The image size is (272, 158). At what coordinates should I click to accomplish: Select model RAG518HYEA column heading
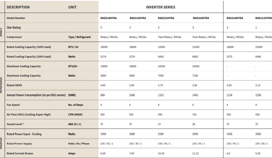click(x=108, y=18)
